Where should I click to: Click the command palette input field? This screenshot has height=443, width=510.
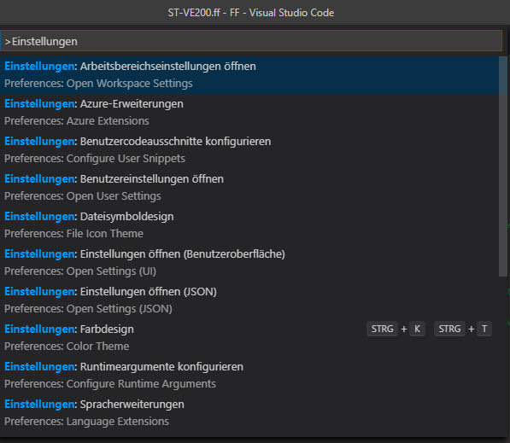coord(251,41)
